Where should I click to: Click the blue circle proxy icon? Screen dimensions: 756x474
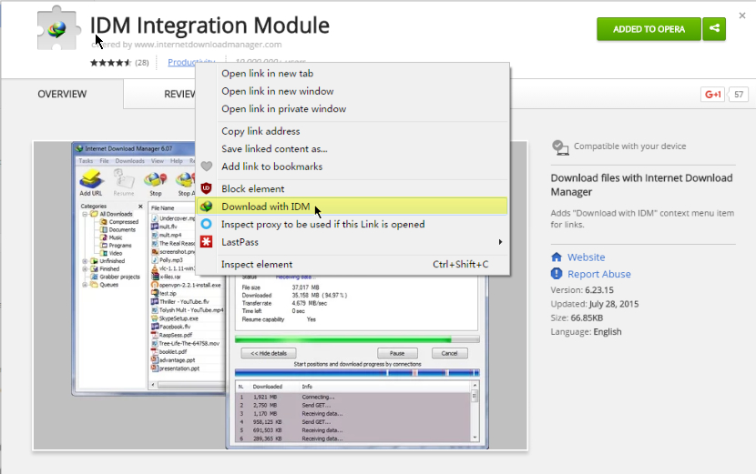[207, 224]
